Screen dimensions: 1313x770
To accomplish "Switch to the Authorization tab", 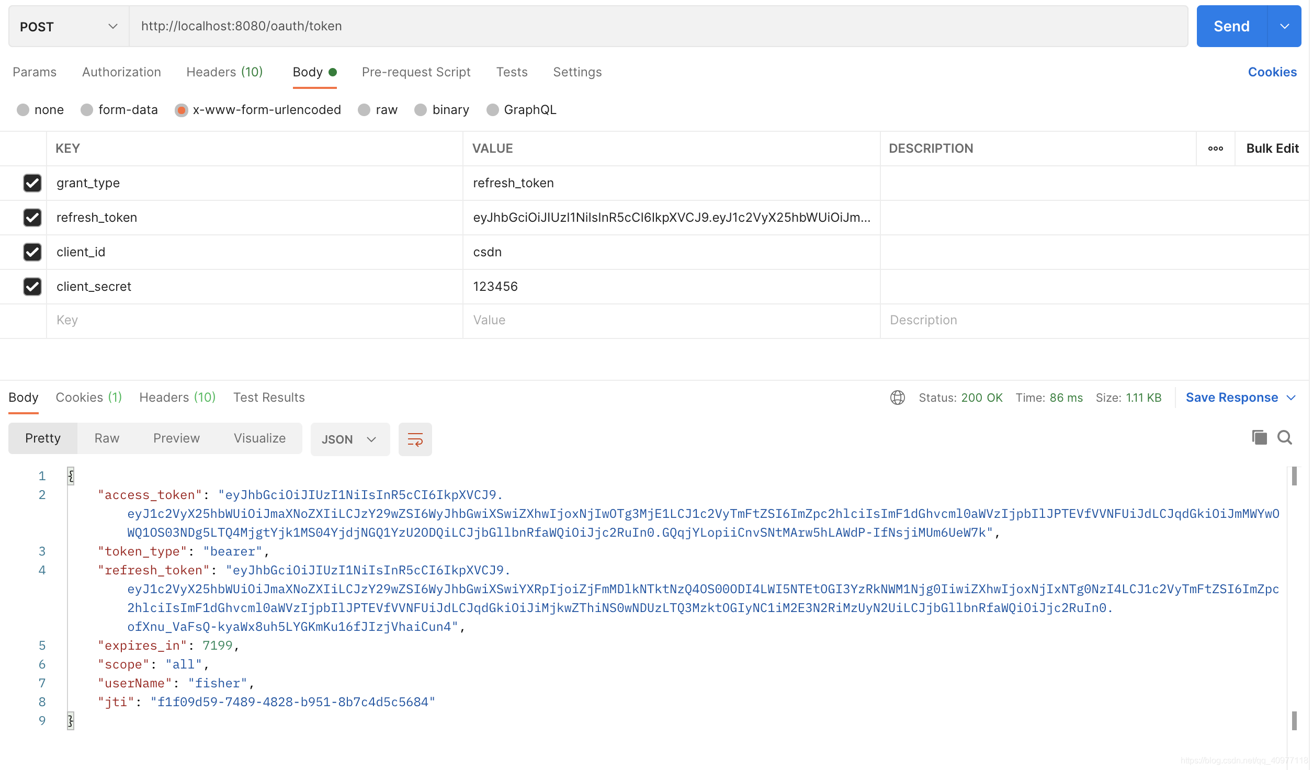I will click(121, 72).
